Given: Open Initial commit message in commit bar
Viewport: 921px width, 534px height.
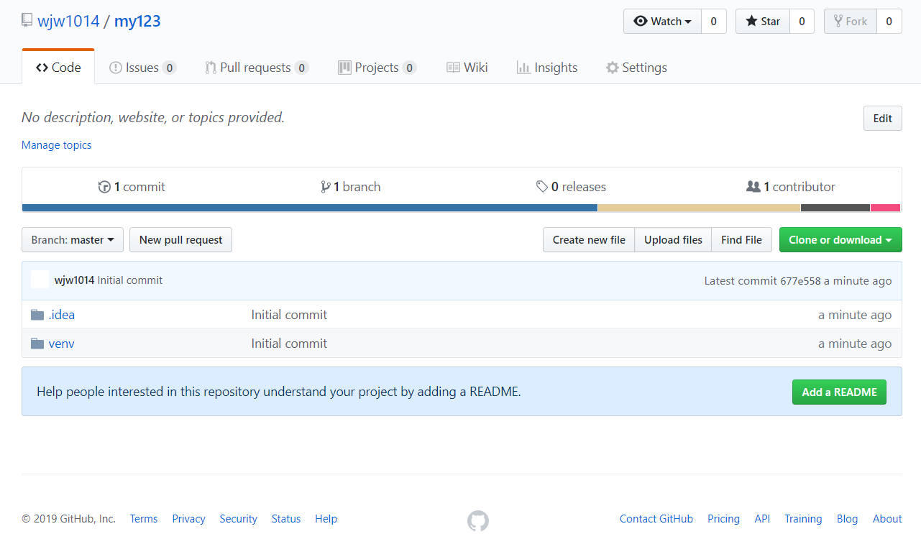Looking at the screenshot, I should [x=130, y=280].
